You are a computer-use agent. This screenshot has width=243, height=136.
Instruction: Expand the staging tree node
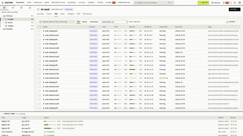[4, 26]
